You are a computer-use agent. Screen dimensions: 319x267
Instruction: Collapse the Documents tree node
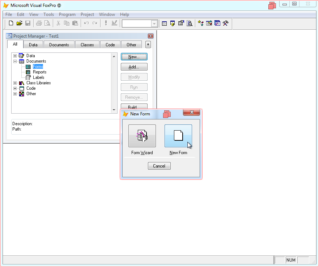tap(15, 61)
